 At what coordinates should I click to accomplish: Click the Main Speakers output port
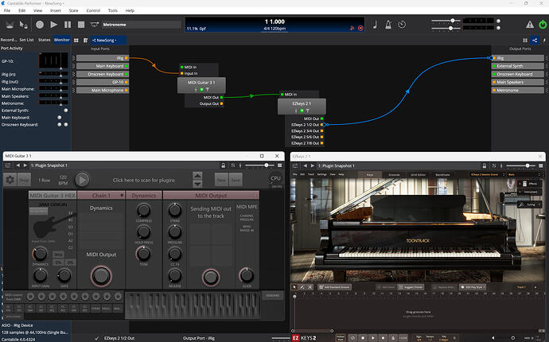pos(518,82)
